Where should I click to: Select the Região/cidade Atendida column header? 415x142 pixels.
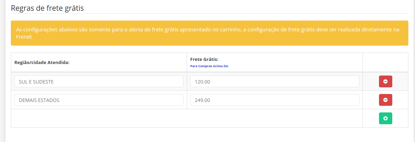tap(42, 63)
